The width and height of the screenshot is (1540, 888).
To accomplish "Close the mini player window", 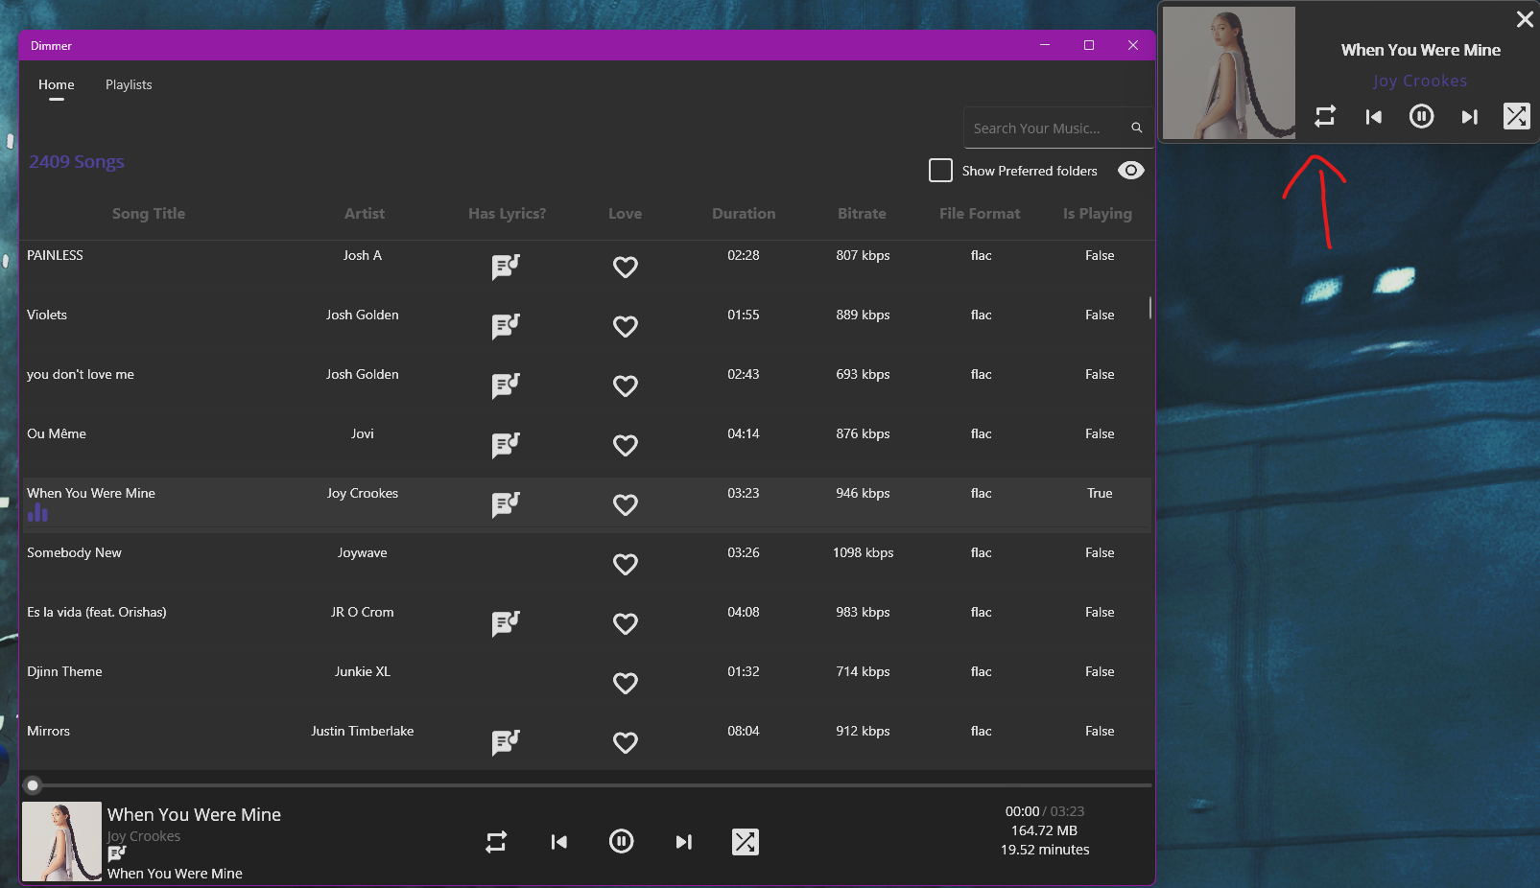I will [1525, 19].
